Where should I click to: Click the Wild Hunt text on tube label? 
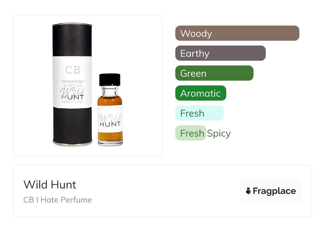pos(72,93)
